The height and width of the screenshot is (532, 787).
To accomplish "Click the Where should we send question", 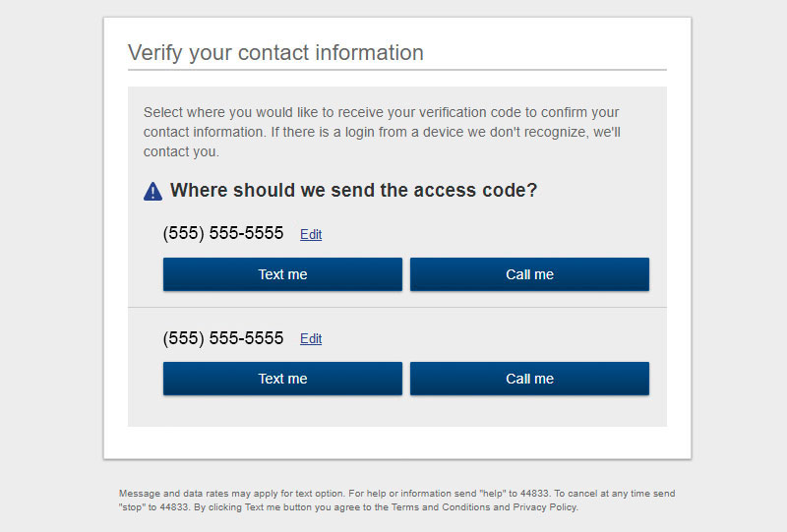I will tap(353, 191).
